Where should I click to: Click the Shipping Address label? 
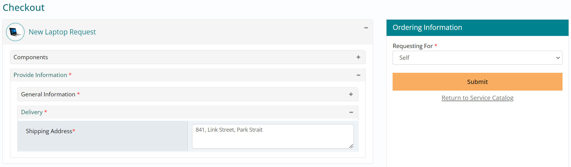pyautogui.click(x=49, y=131)
